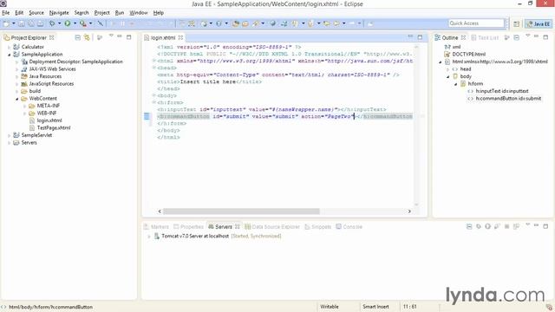Image resolution: width=555 pixels, height=312 pixels.
Task: Open the External Tools dropdown arrow
Action: pos(90,23)
